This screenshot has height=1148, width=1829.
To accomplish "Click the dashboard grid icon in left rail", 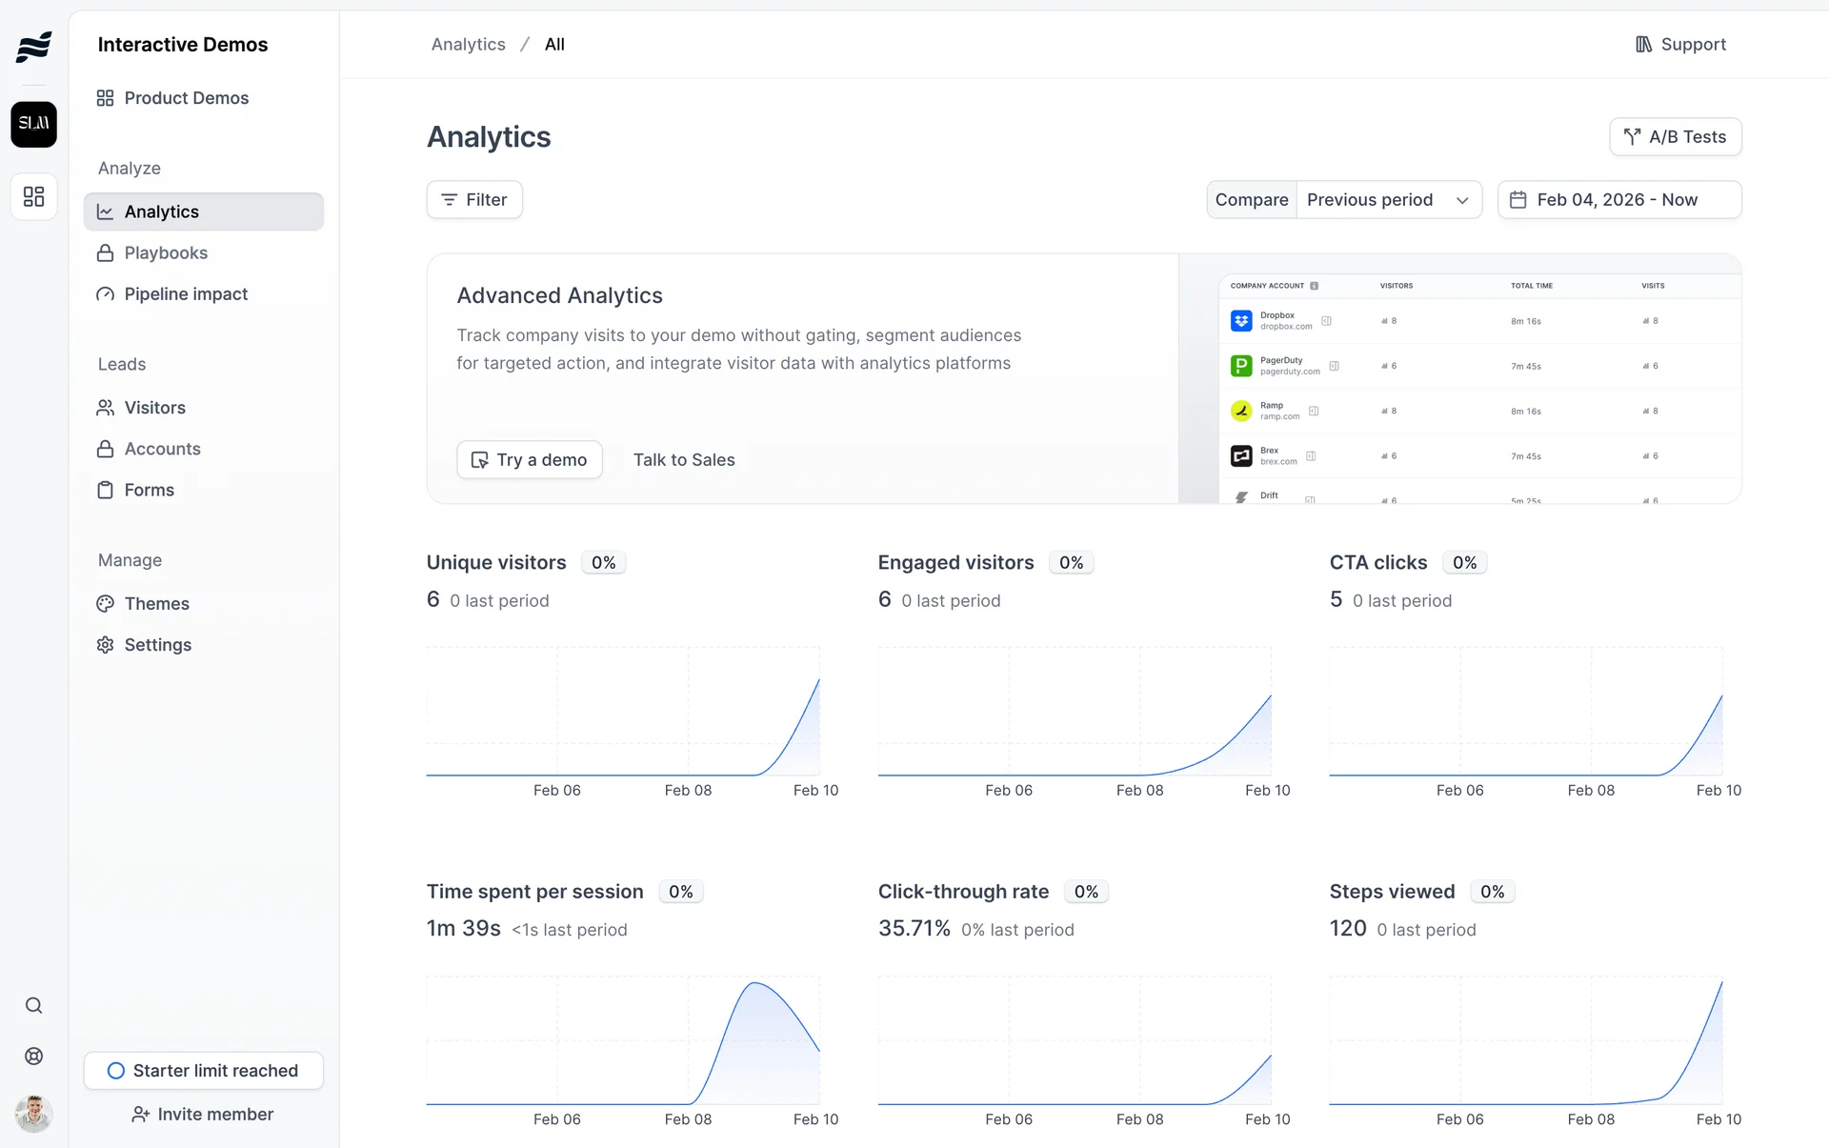I will pos(33,196).
